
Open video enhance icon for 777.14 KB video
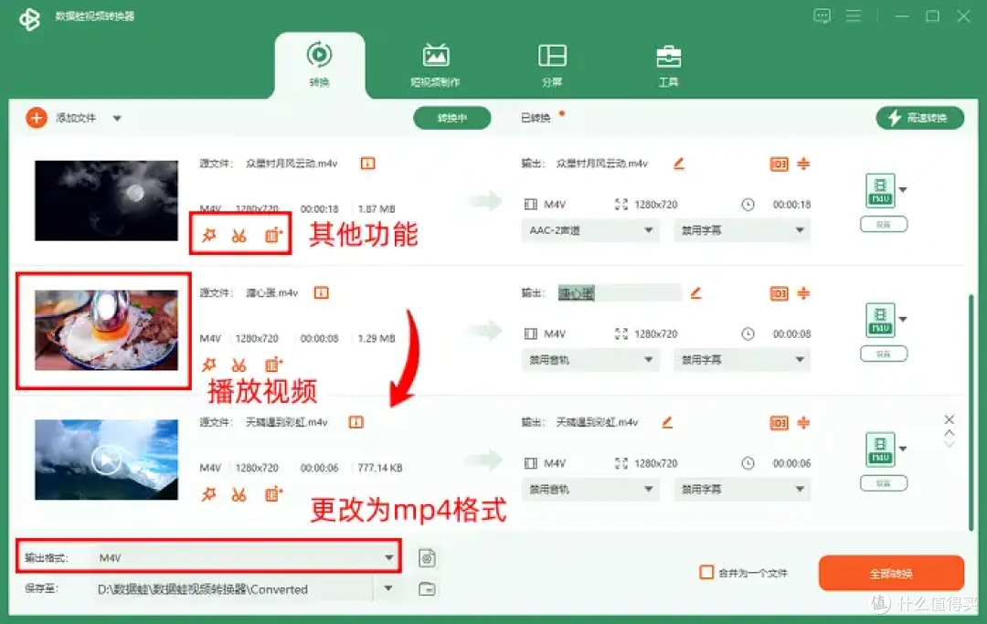[x=273, y=493]
